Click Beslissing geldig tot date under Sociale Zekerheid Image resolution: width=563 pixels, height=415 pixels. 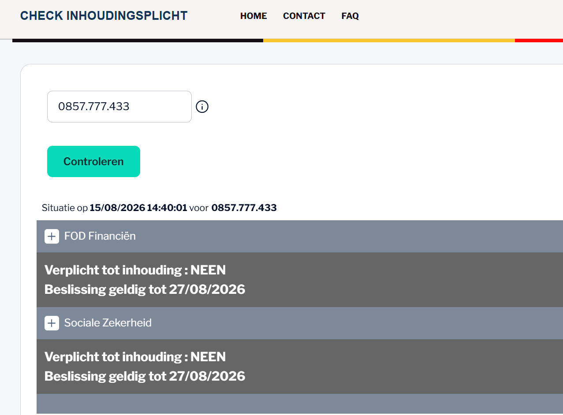click(145, 376)
